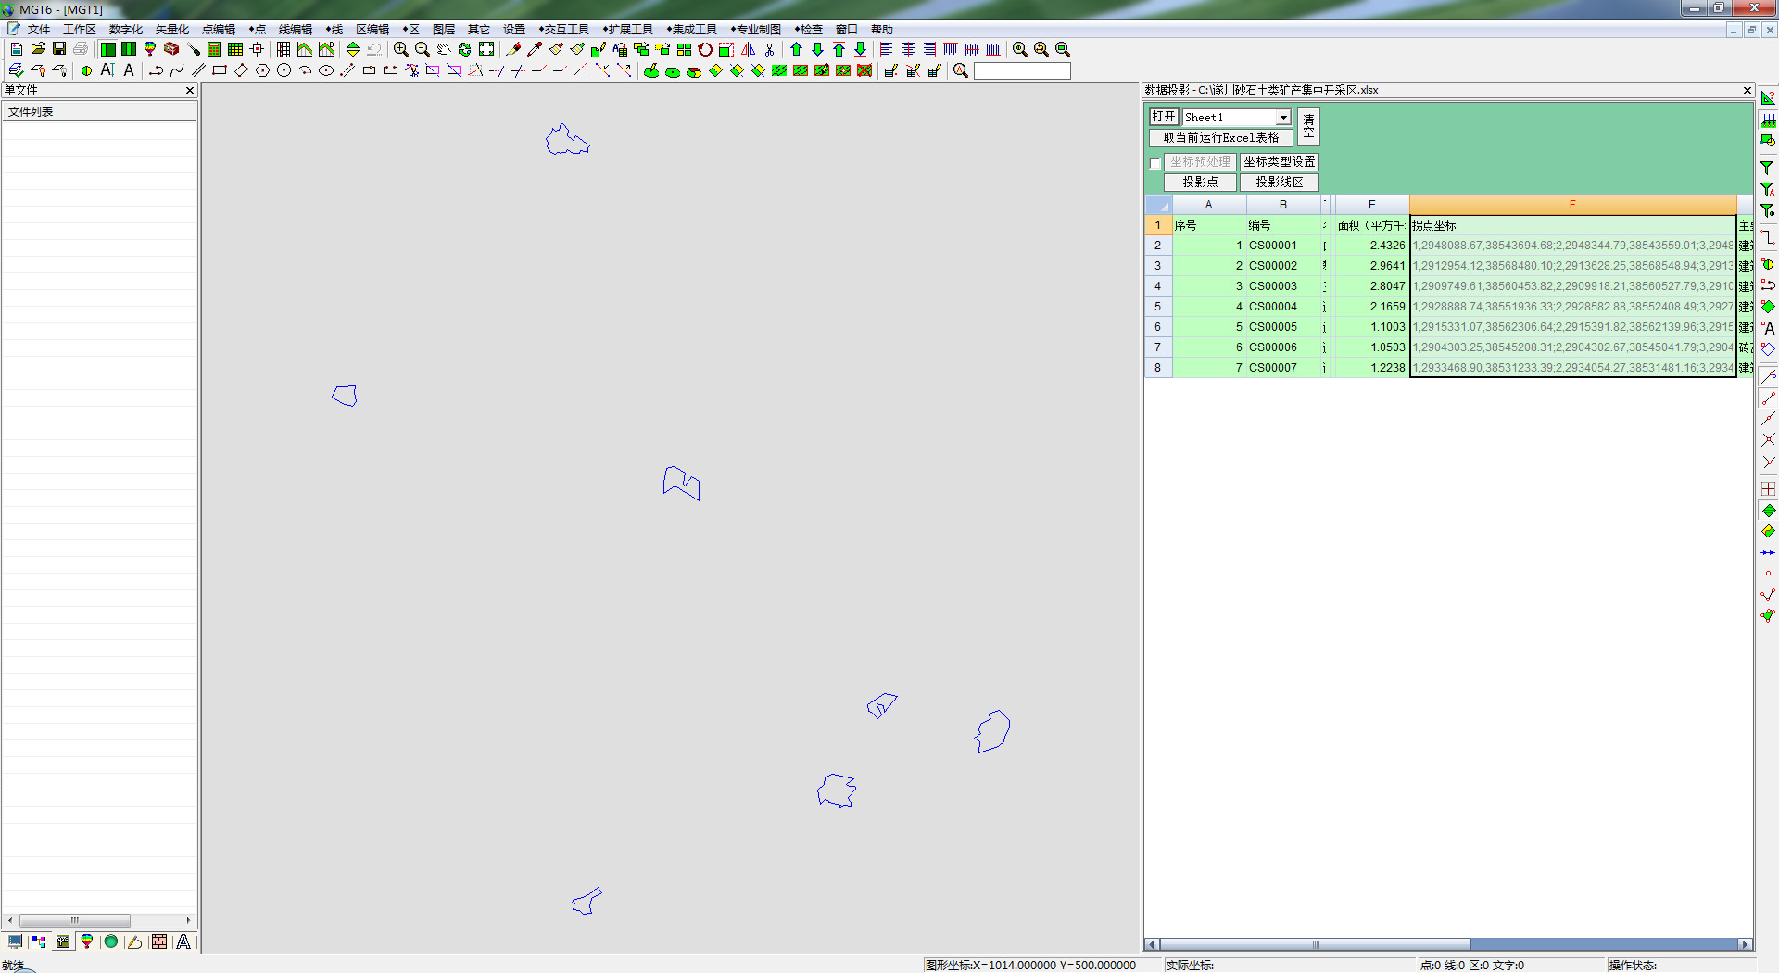1779x973 pixels.
Task: Click 取当前运行Excel表格 button
Action: (x=1221, y=137)
